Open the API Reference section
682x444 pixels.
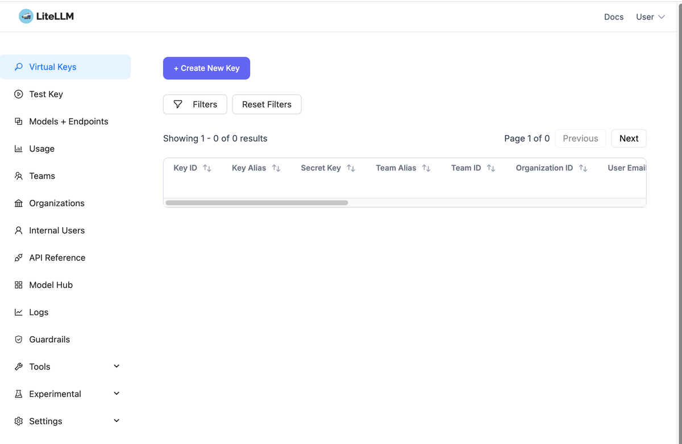[56, 257]
